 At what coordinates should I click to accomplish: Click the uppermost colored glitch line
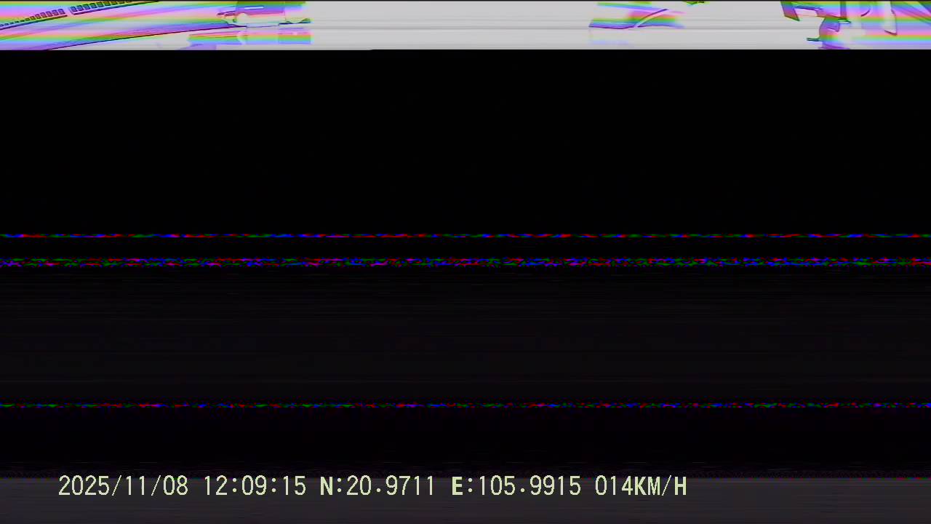tap(465, 236)
